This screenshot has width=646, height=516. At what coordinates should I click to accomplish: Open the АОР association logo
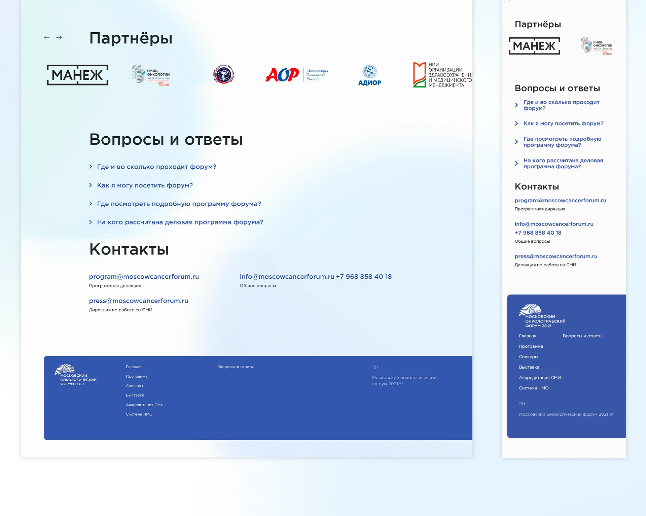pyautogui.click(x=297, y=75)
